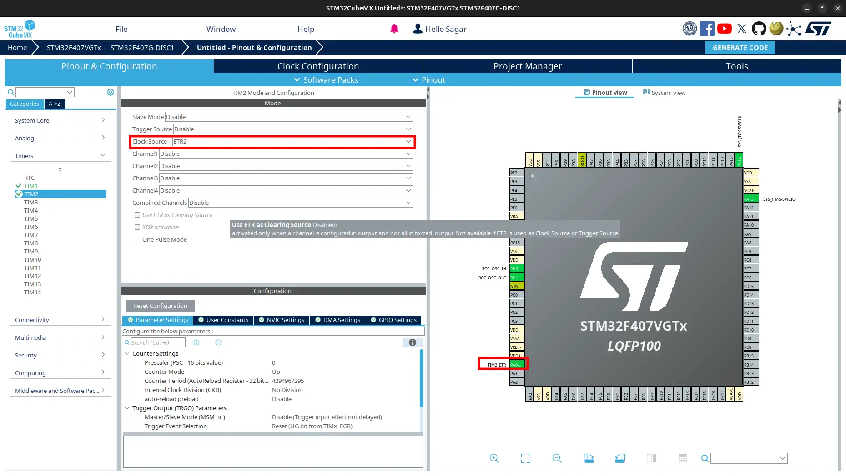Fit the chip pinout to the view
846x476 pixels.
coord(526,458)
